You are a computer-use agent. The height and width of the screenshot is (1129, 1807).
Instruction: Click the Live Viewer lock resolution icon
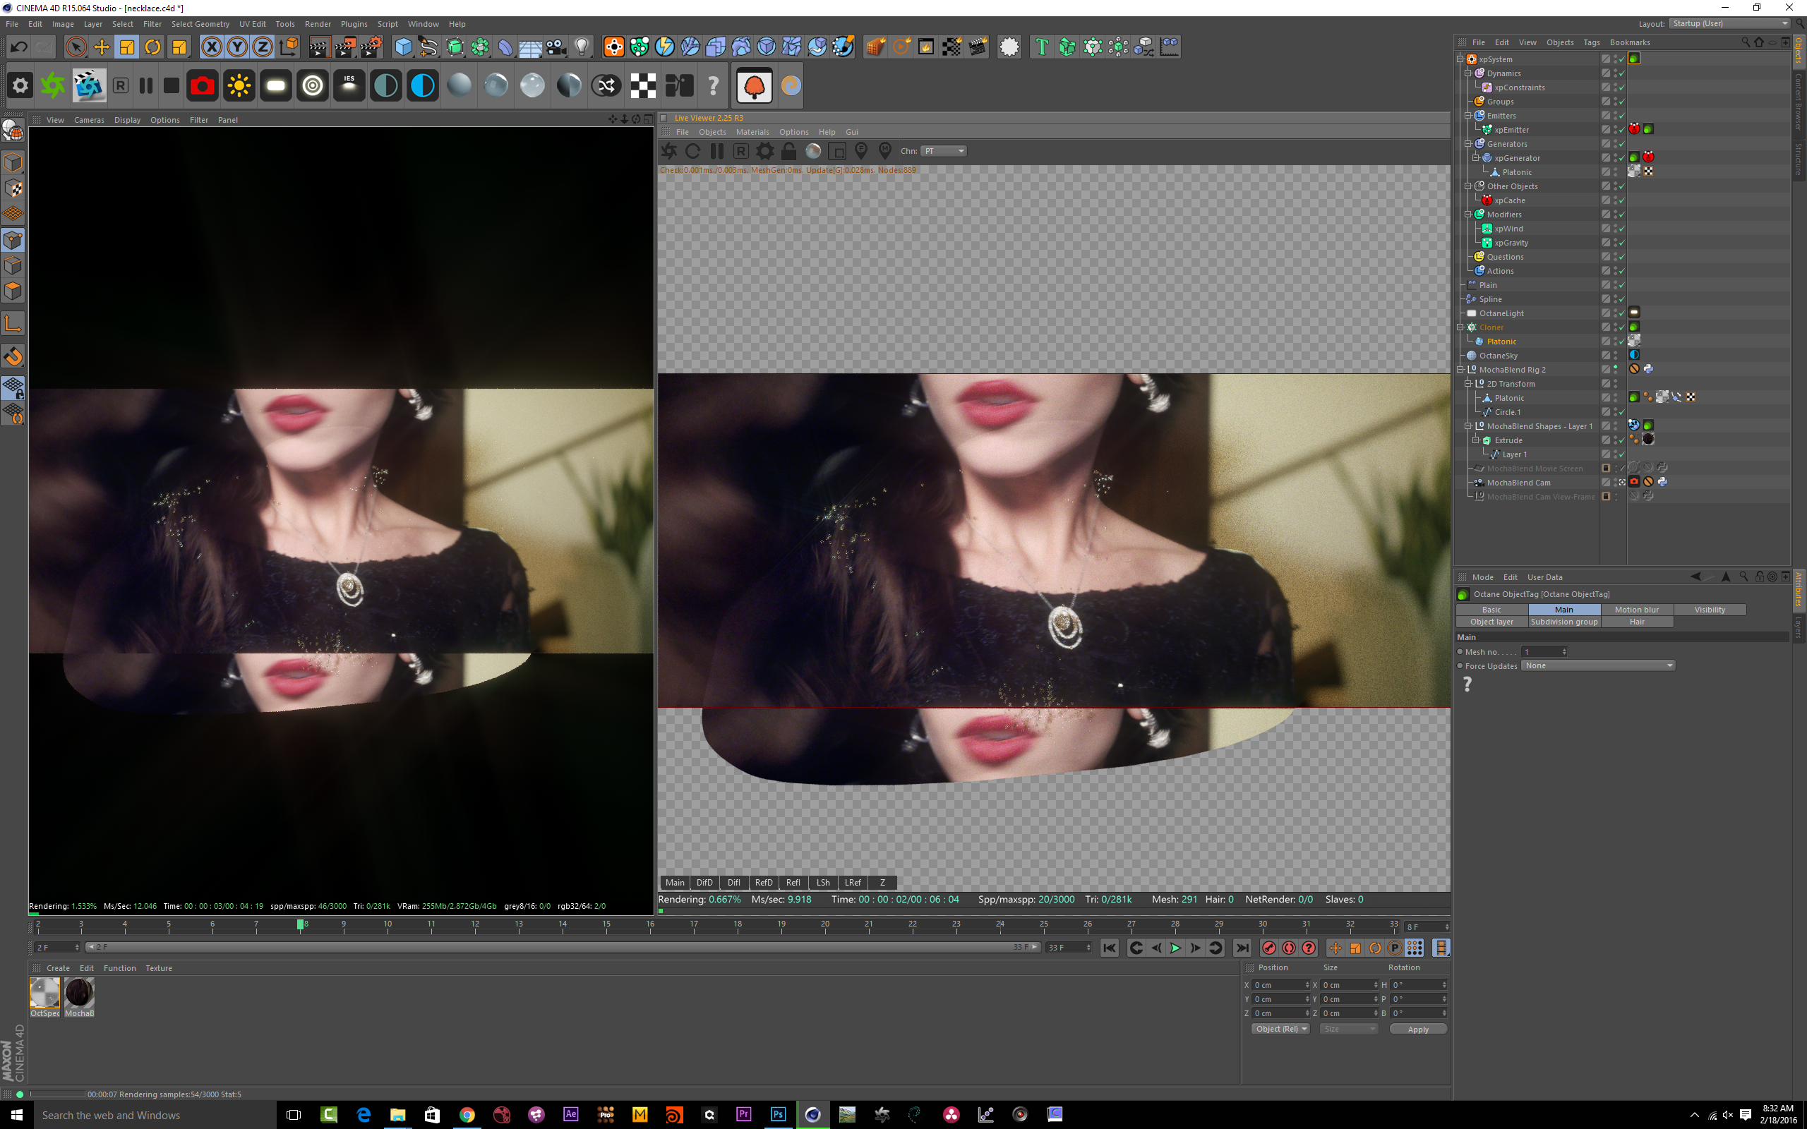788,151
